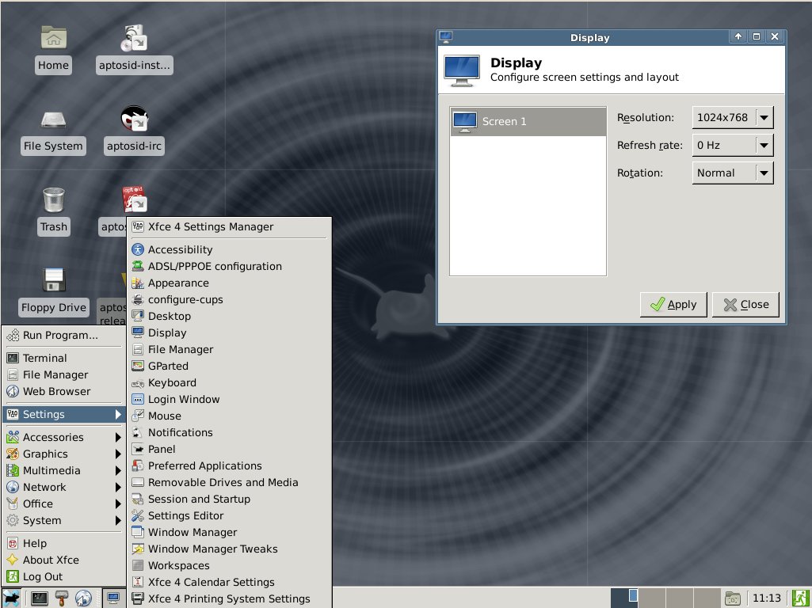812x608 pixels.
Task: Open configure-cups entry
Action: [229, 299]
